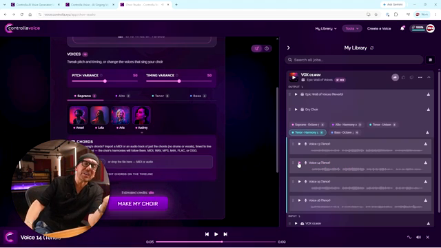Close the bottom audio player

[x=427, y=237]
